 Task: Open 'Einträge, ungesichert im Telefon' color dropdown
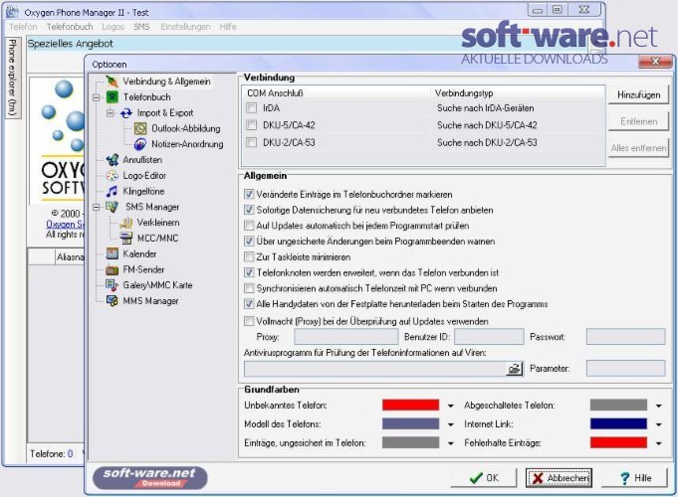pos(451,443)
